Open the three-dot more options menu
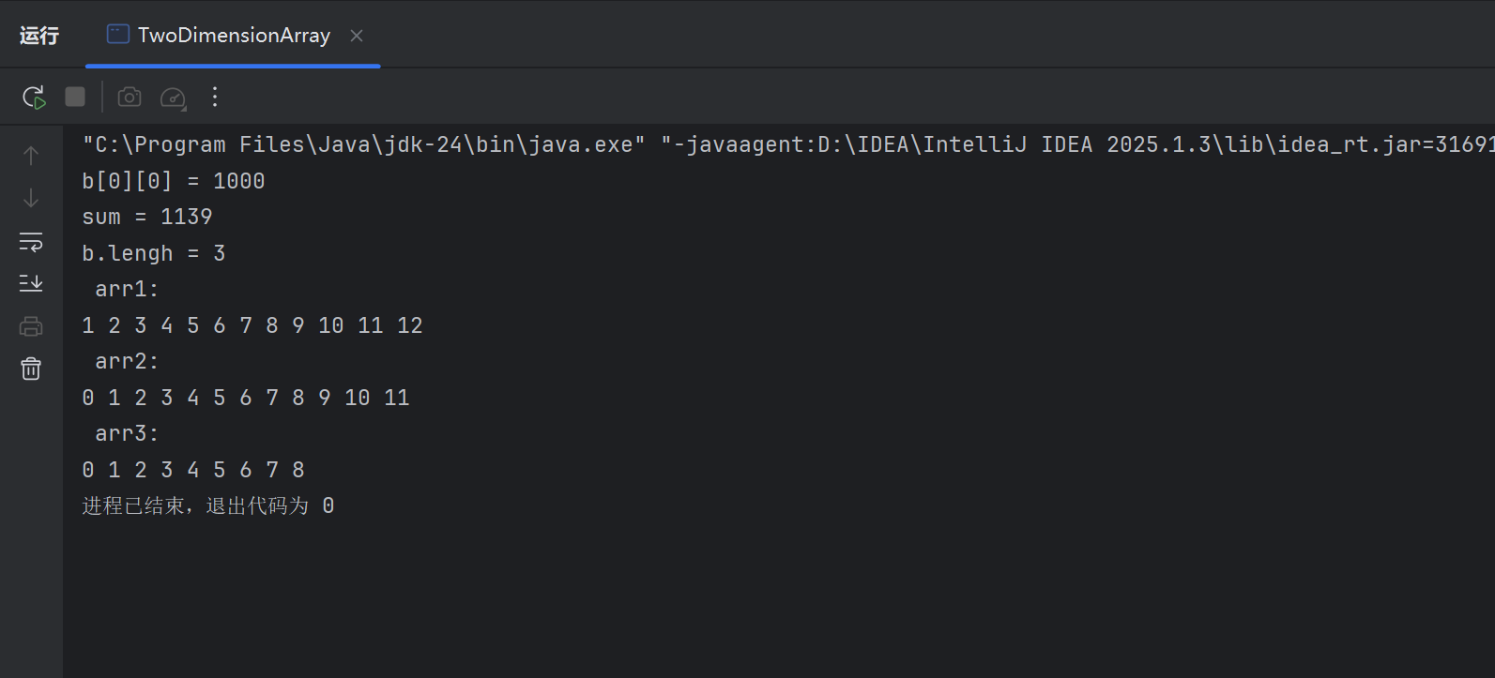 (215, 97)
